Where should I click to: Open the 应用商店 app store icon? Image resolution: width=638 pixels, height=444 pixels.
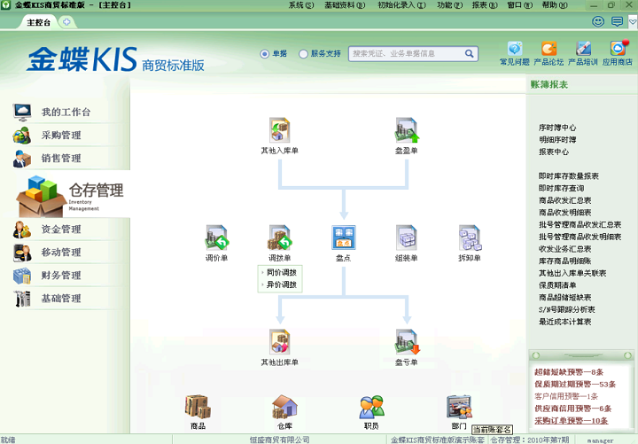[619, 50]
